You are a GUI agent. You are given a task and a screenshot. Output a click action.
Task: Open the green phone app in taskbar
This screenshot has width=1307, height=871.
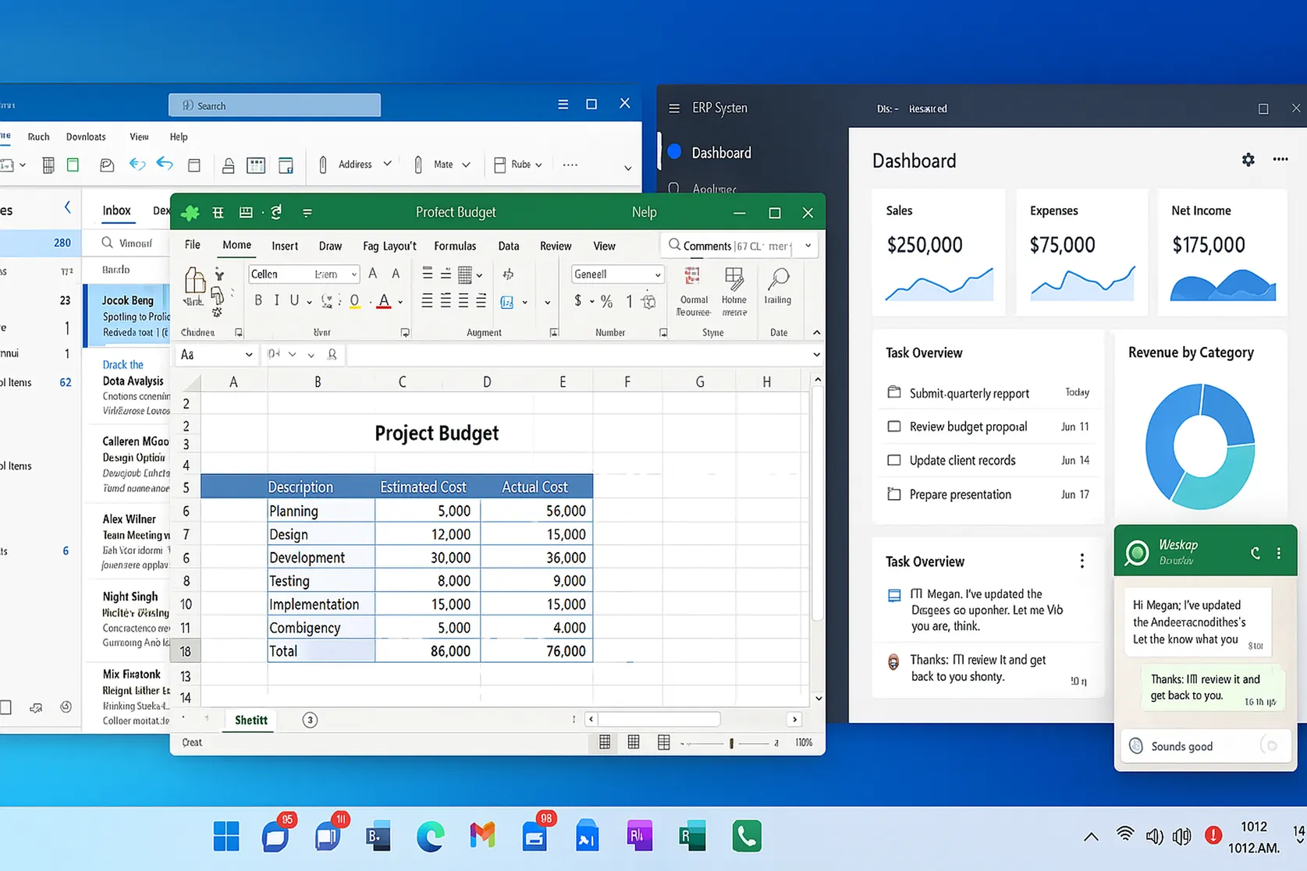point(747,836)
